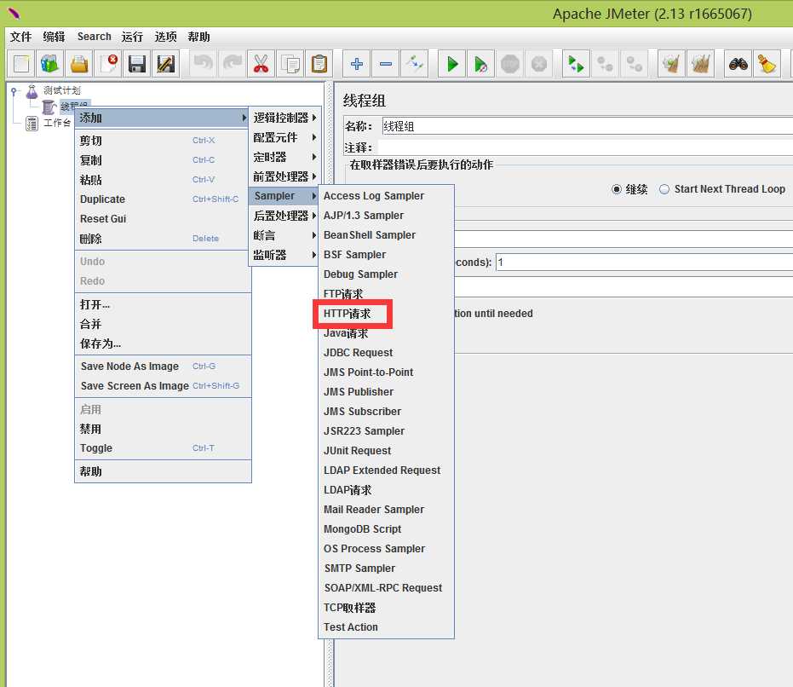Click the 名称 input field

[587, 126]
